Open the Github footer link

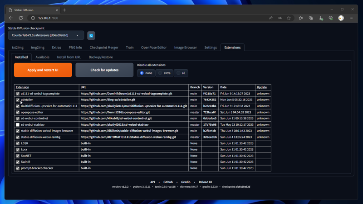point(168,182)
